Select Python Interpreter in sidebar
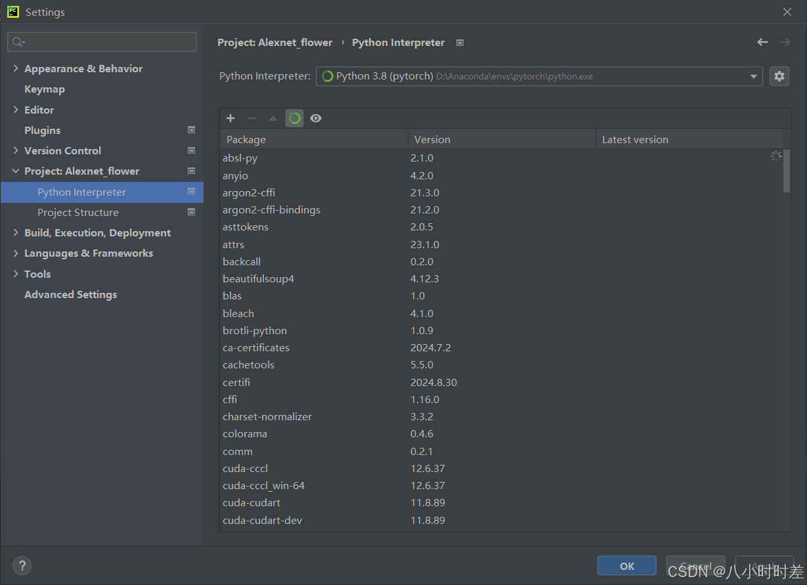The height and width of the screenshot is (585, 807). [x=102, y=192]
